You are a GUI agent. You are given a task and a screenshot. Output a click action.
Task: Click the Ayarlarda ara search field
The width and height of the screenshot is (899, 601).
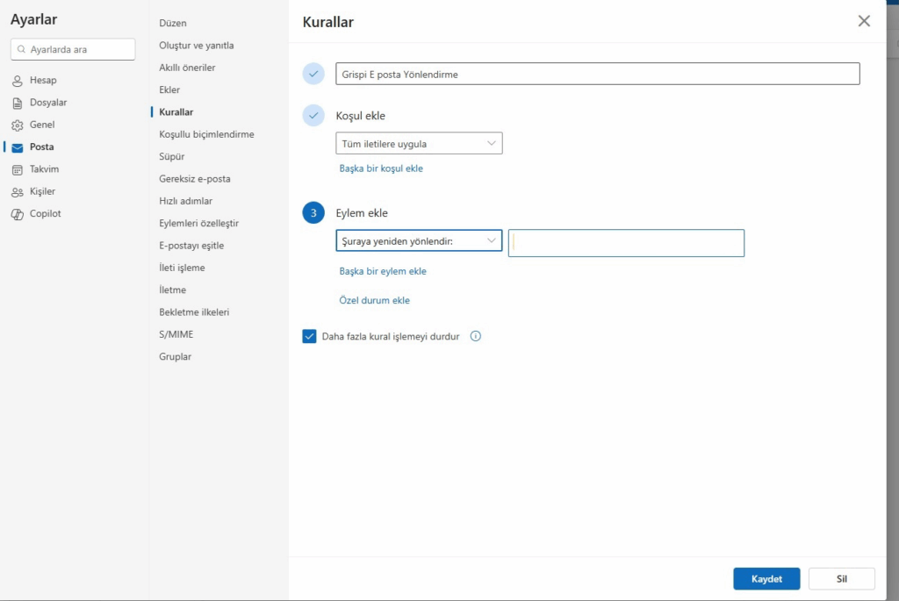click(73, 49)
